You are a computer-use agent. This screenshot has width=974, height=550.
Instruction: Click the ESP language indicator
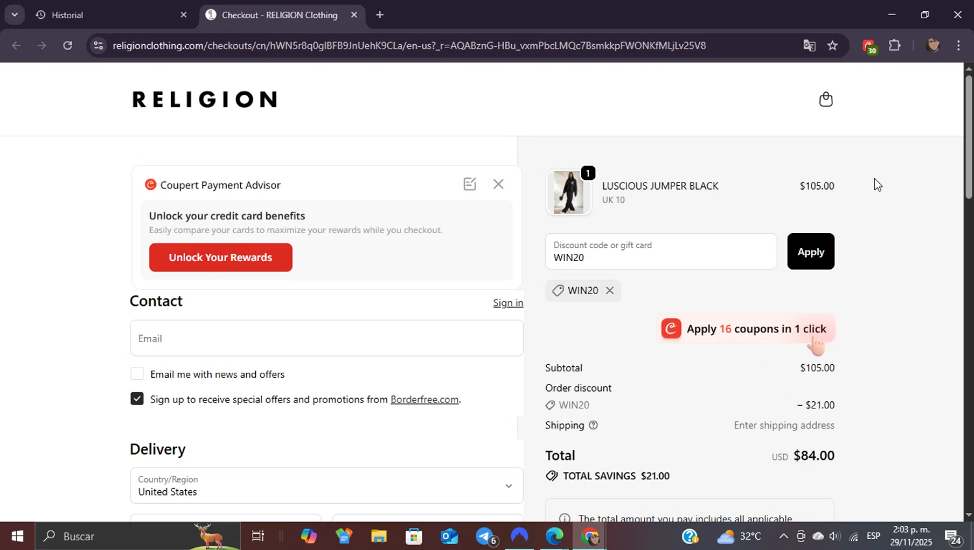coord(873,536)
